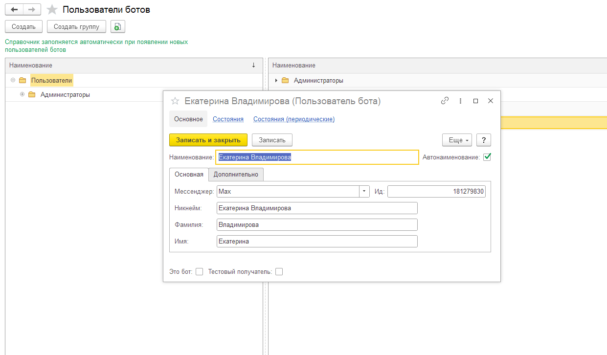
Task: Open the Состояния link
Action: pyautogui.click(x=228, y=119)
